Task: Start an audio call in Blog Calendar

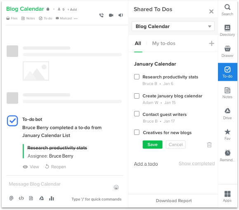Action: point(102,15)
